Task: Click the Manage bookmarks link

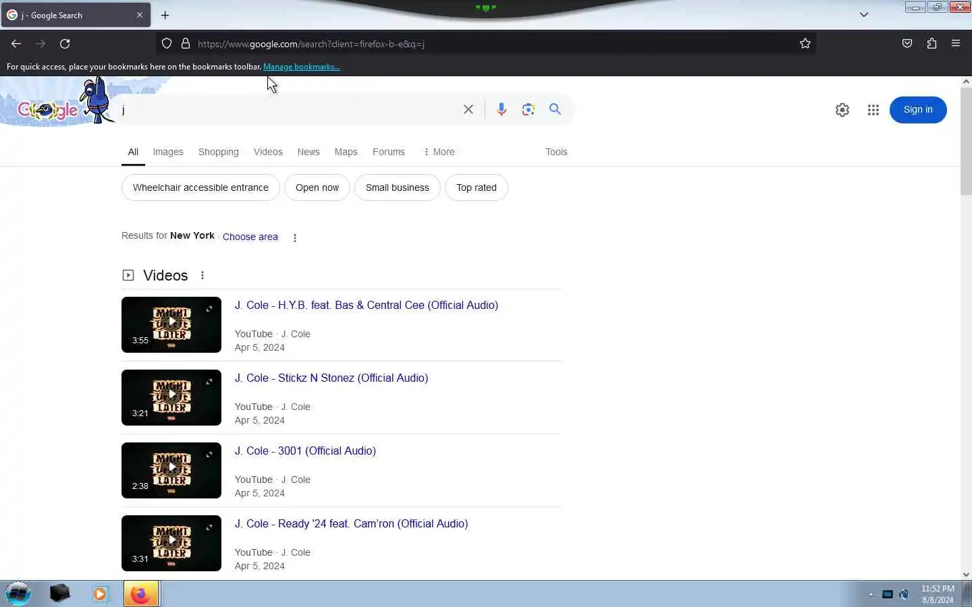Action: (302, 67)
